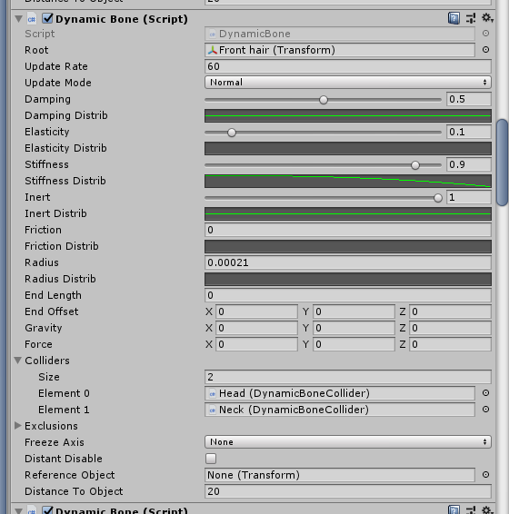This screenshot has height=514, width=509.
Task: Click the Force Y field
Action: click(x=354, y=344)
